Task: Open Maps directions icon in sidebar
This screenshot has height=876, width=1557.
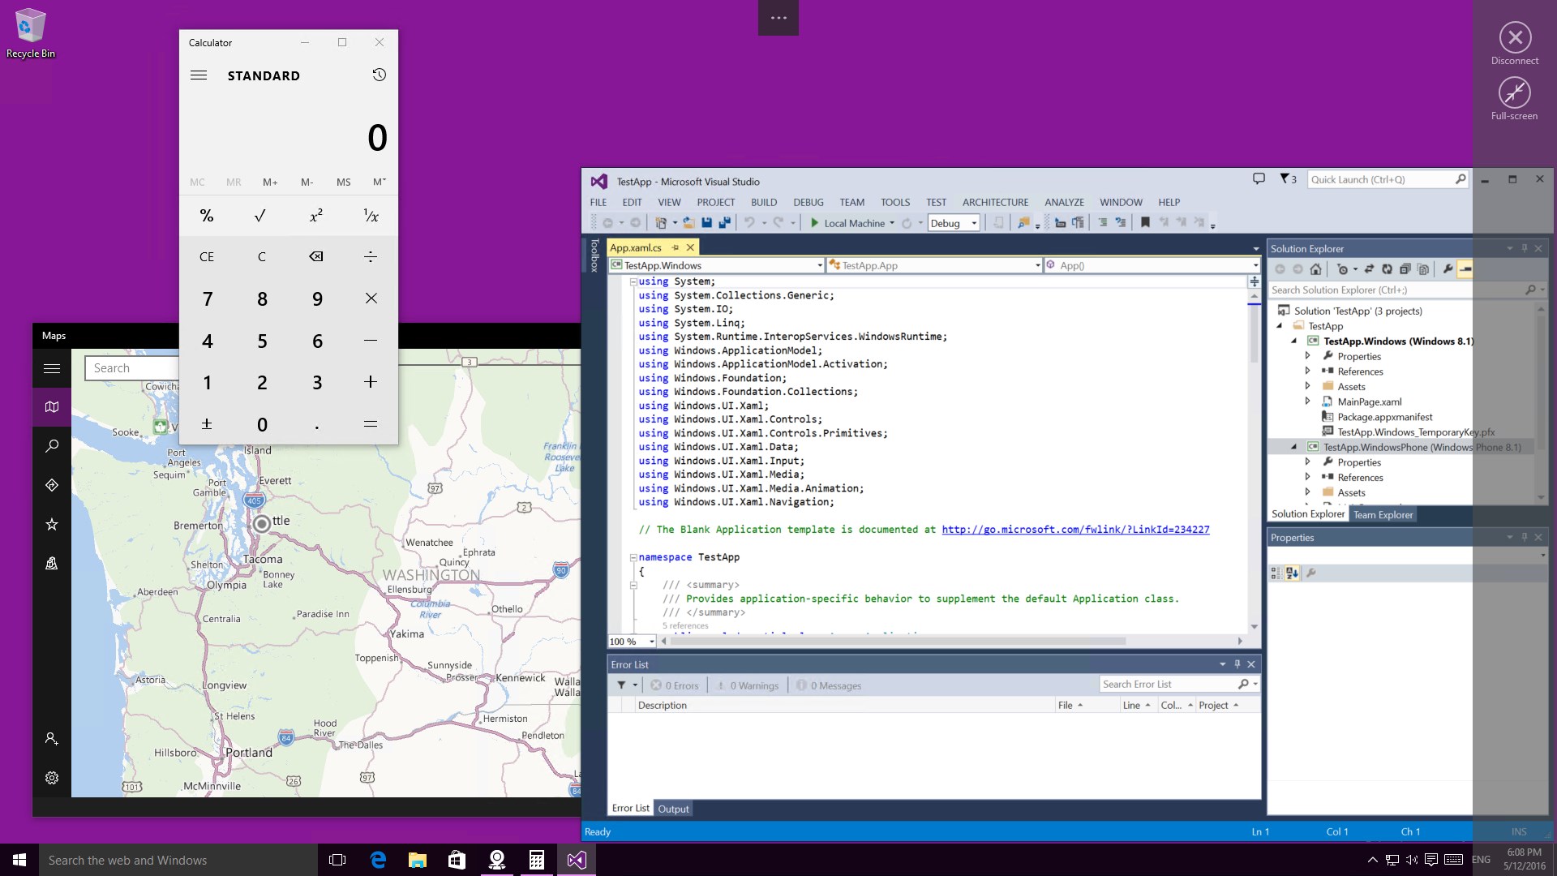Action: (x=52, y=485)
